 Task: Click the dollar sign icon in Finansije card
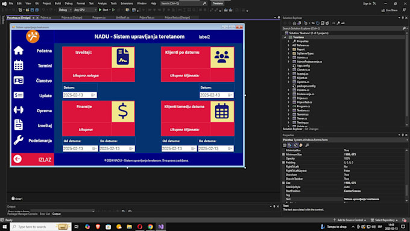[123, 112]
